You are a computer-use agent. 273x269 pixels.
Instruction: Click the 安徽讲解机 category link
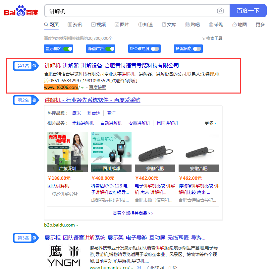pos(139,123)
